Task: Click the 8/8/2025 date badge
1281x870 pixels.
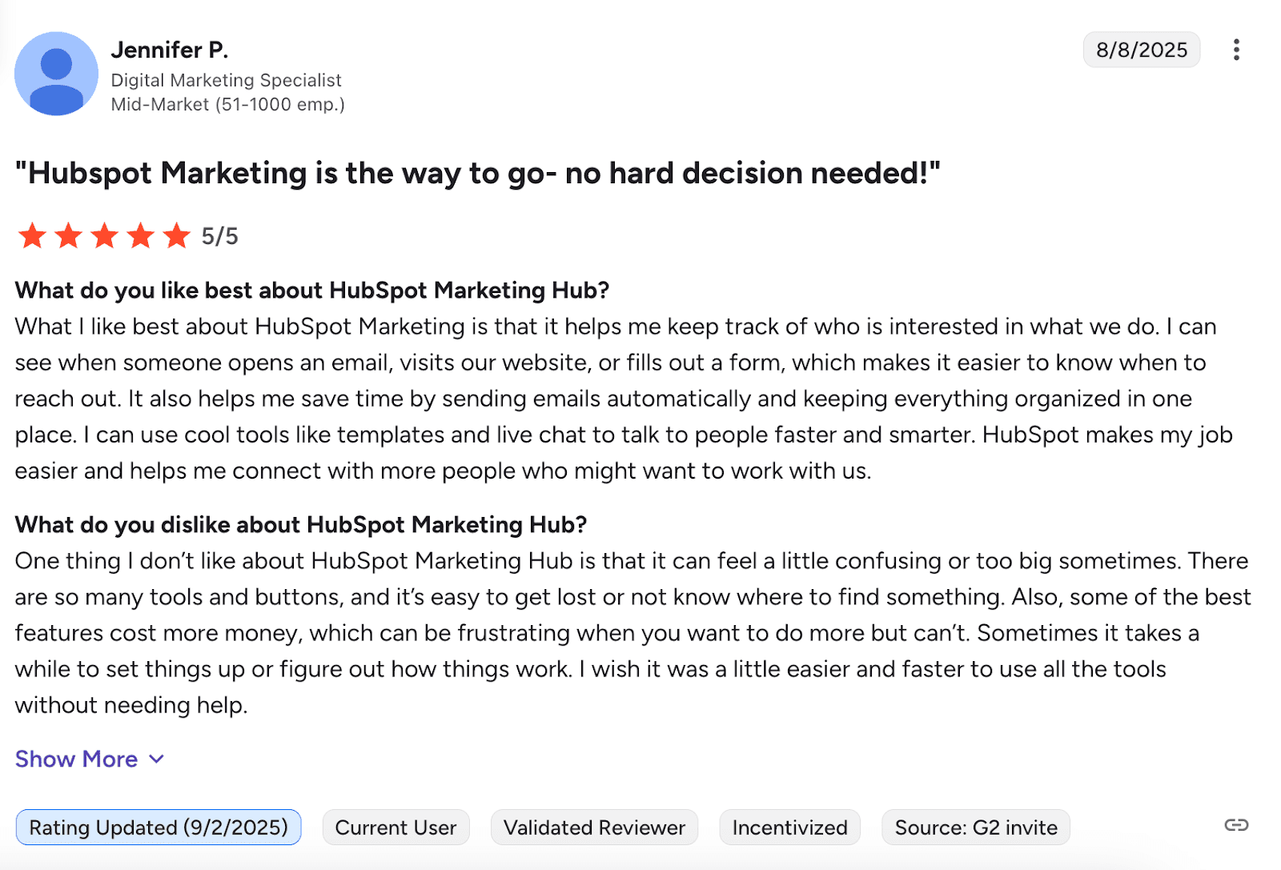Action: coord(1141,50)
